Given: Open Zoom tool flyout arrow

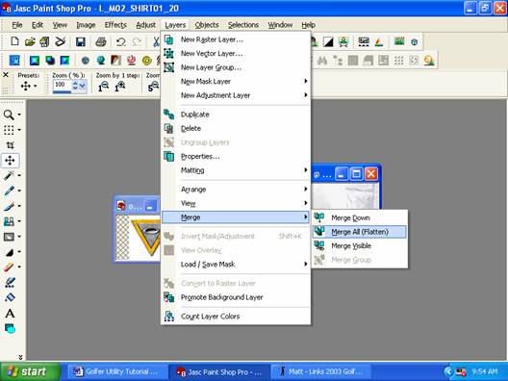Looking at the screenshot, I should 19,114.
